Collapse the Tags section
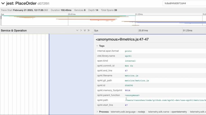The image size is (206, 115). tap(100, 46)
